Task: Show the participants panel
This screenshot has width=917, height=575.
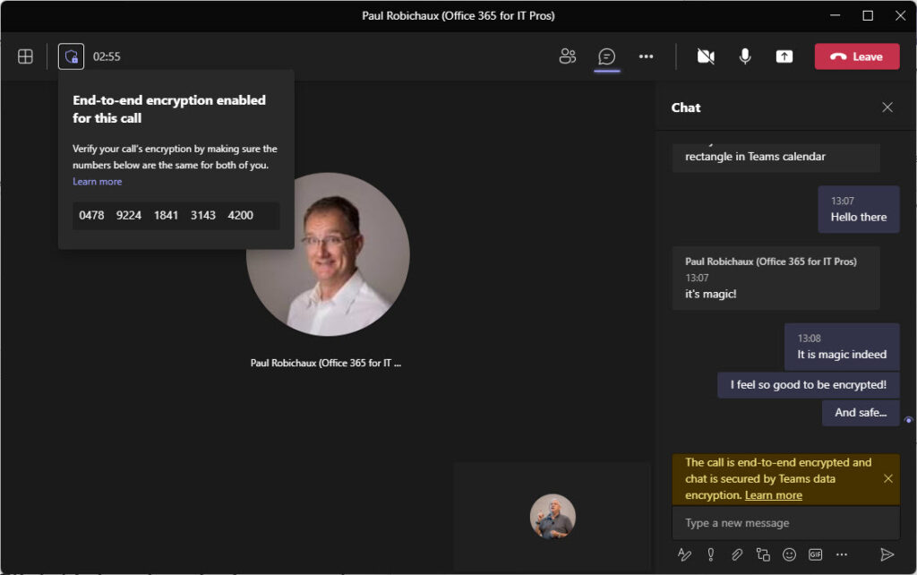Action: point(567,56)
